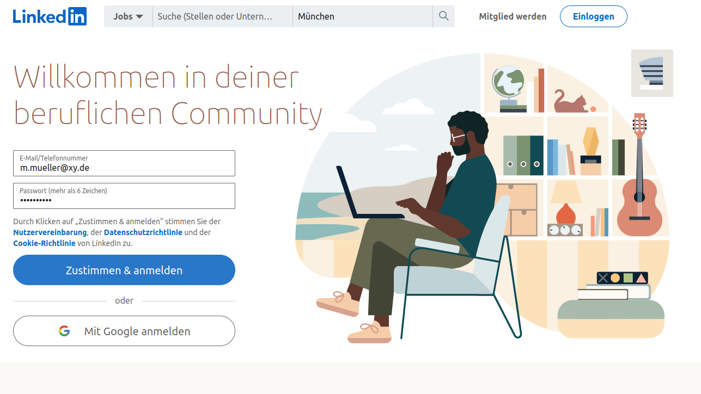The image size is (701, 394).
Task: Click the Zustimmen & anmelden button
Action: [124, 270]
